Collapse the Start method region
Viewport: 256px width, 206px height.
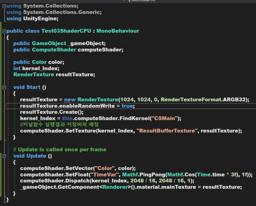pos(4,87)
